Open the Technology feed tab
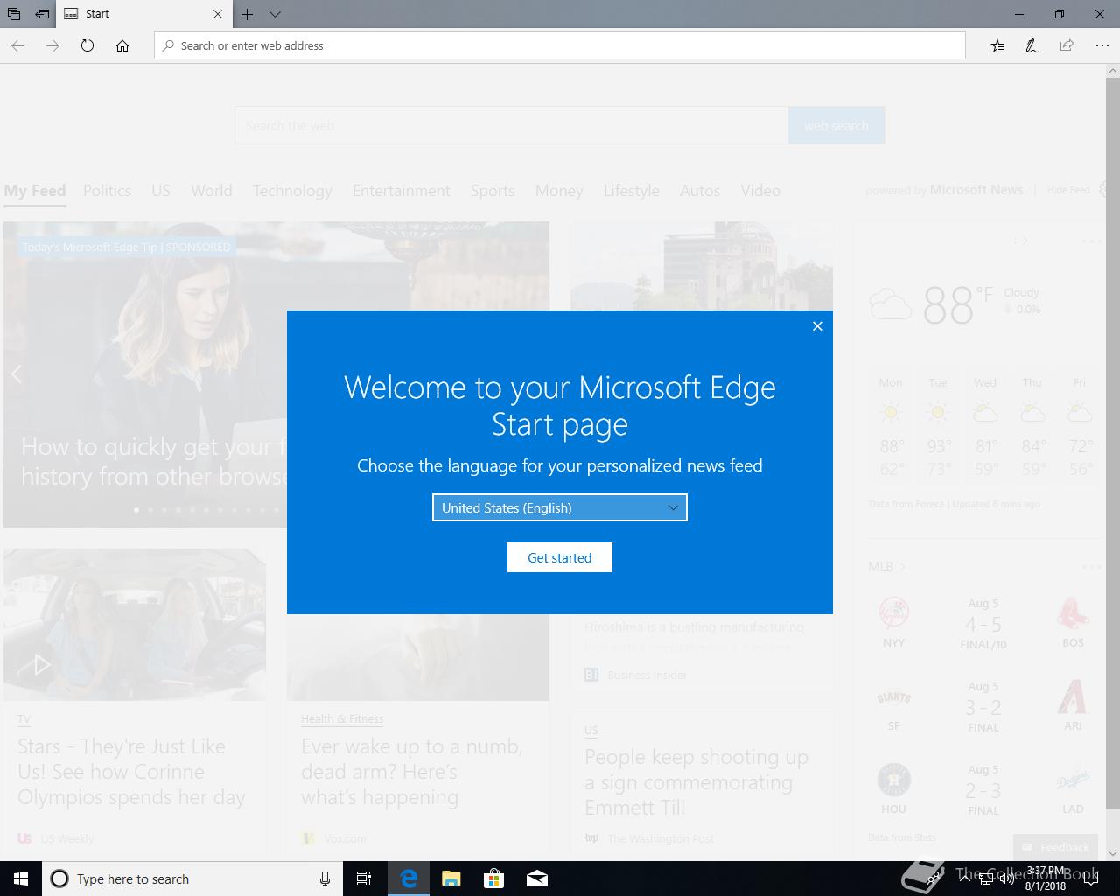1120x896 pixels. (x=292, y=190)
